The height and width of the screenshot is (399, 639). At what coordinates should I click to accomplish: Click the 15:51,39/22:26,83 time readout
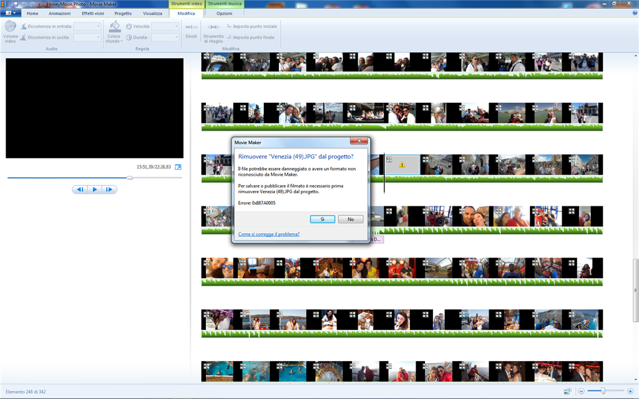click(x=154, y=167)
